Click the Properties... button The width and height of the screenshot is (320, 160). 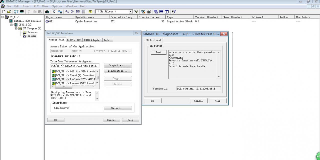pos(118,65)
